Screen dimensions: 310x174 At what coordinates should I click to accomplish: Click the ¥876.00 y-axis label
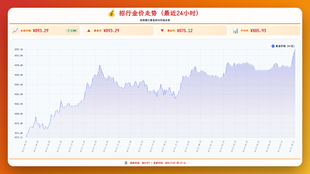[18, 133]
